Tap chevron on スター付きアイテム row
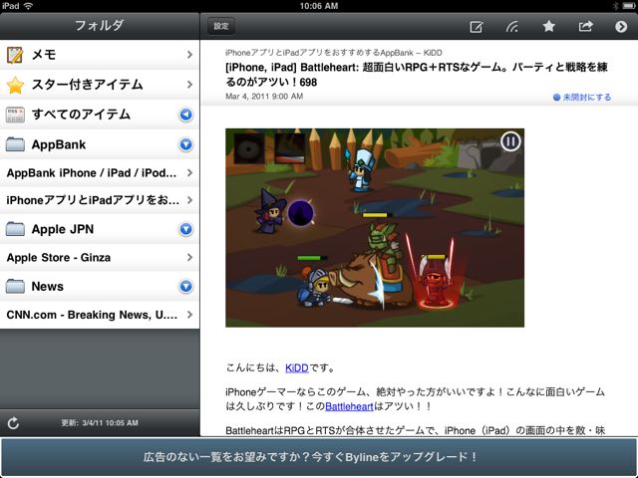Viewport: 638px width, 478px height. tap(189, 85)
